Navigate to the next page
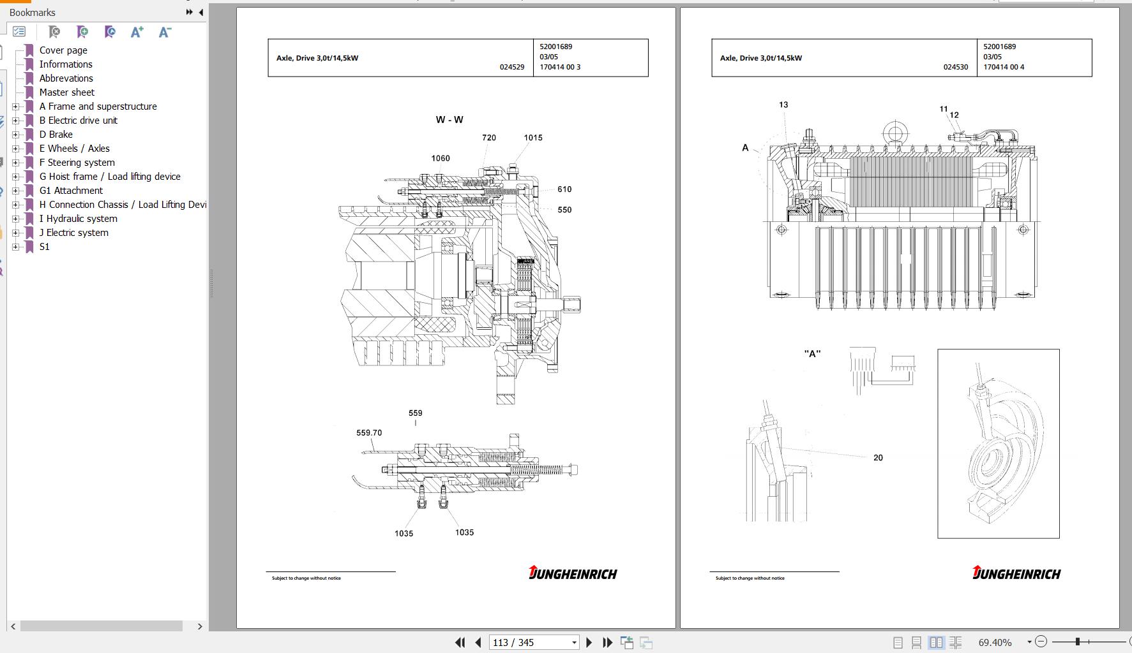The height and width of the screenshot is (653, 1132). (x=589, y=642)
